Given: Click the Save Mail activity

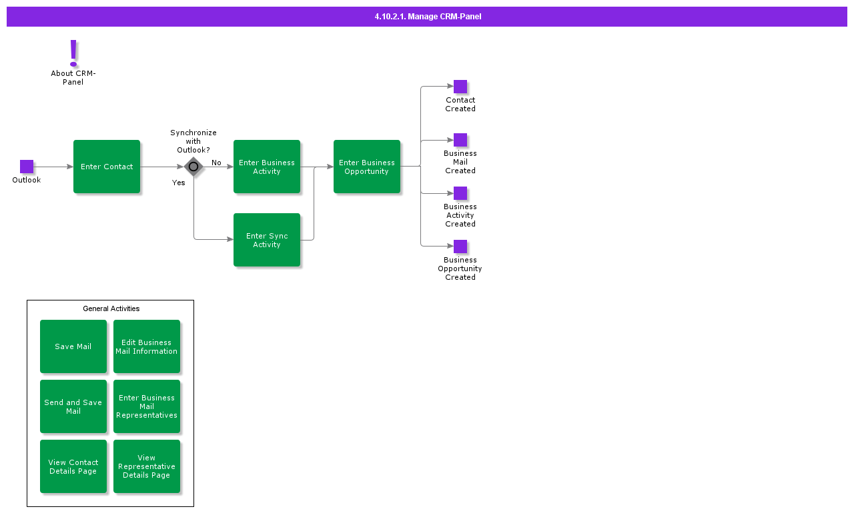Looking at the screenshot, I should pyautogui.click(x=73, y=346).
